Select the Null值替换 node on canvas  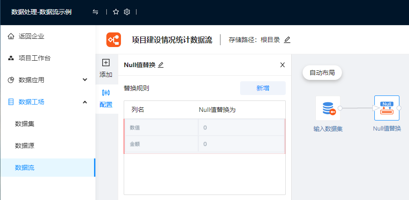[386, 108]
